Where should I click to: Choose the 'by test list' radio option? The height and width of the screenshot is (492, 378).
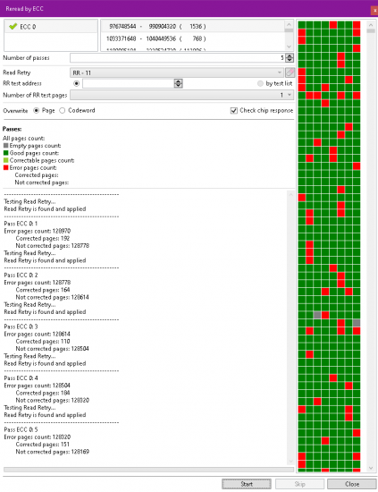coord(275,83)
